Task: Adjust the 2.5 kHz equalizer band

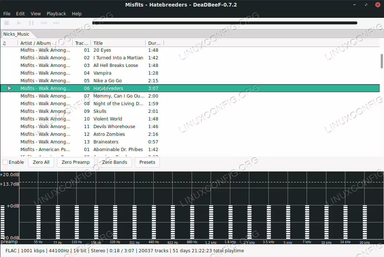Action: click(x=249, y=222)
